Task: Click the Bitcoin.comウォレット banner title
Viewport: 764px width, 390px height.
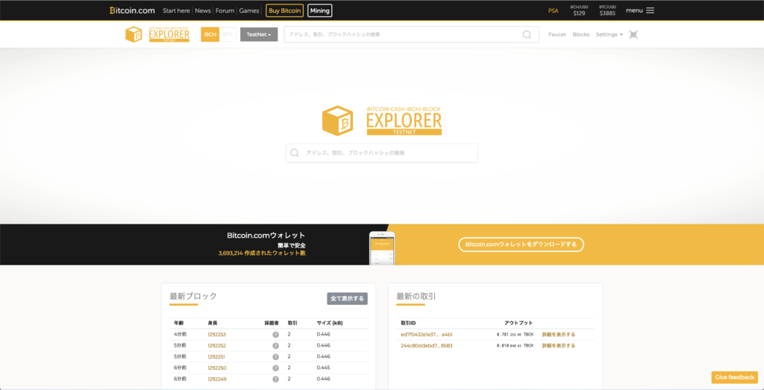Action: click(x=266, y=235)
